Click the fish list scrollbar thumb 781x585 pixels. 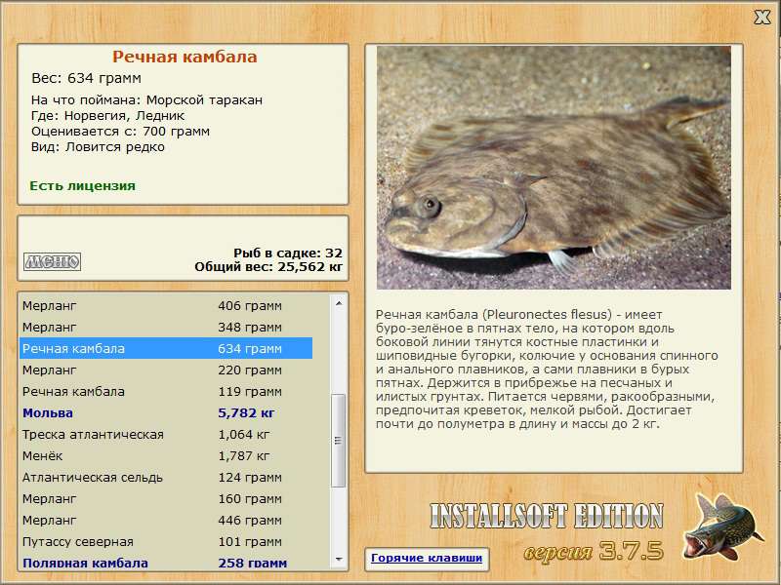click(339, 441)
